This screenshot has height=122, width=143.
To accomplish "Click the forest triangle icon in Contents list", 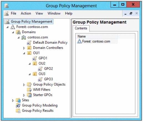I will 79,41.
